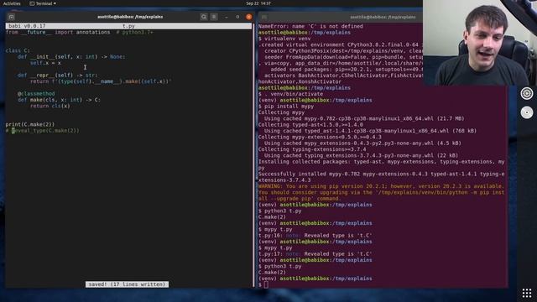Close the left terminal window
537x302 pixels.
(249, 17)
